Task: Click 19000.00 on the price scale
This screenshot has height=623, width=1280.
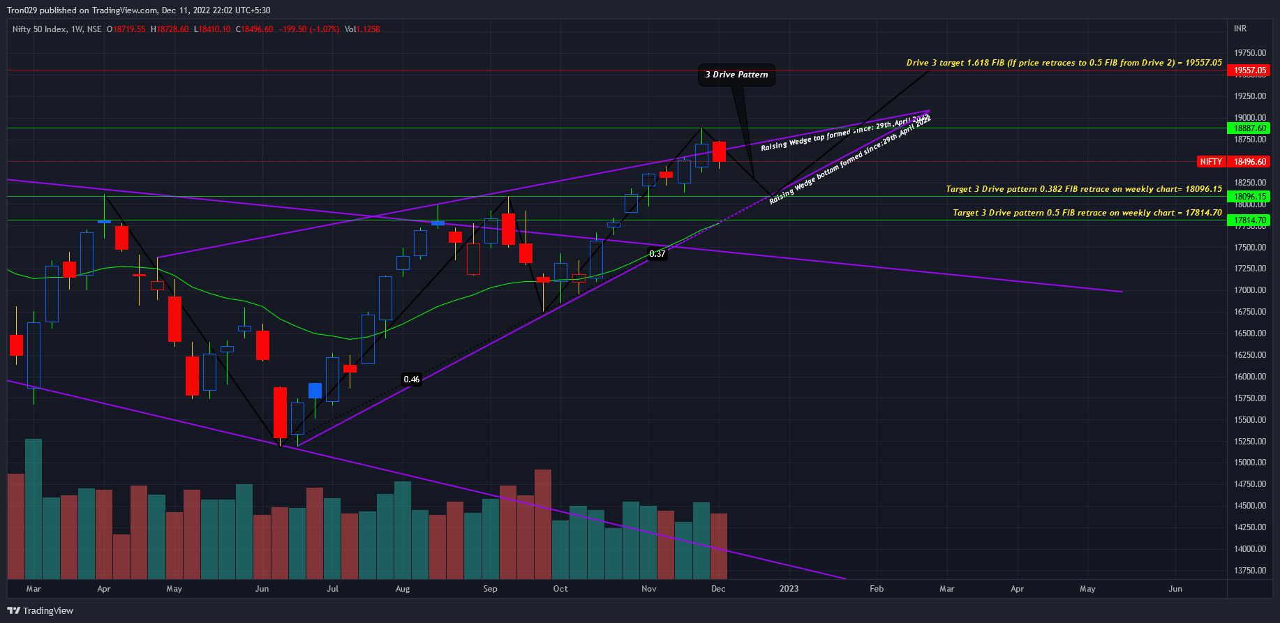Action: [1250, 118]
